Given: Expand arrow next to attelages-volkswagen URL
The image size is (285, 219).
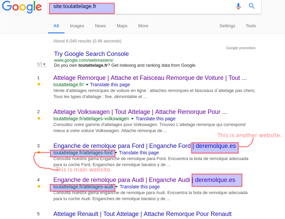Looking at the screenshot, I should click(132, 119).
